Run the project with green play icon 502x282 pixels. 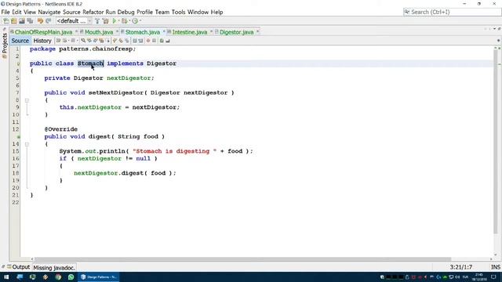115,21
